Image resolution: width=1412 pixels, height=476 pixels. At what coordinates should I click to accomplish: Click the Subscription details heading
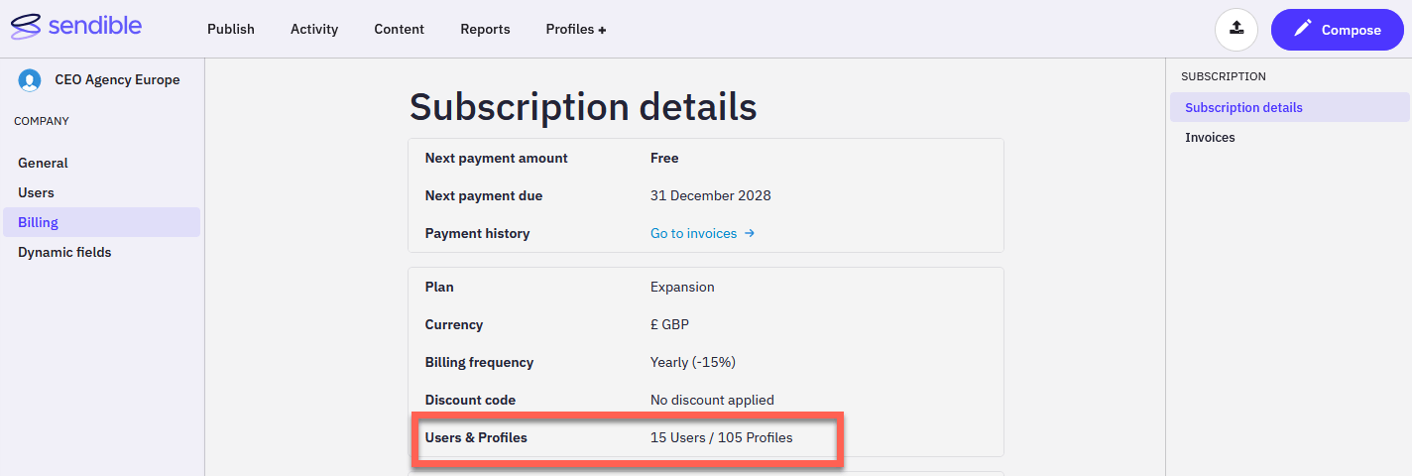(x=583, y=106)
